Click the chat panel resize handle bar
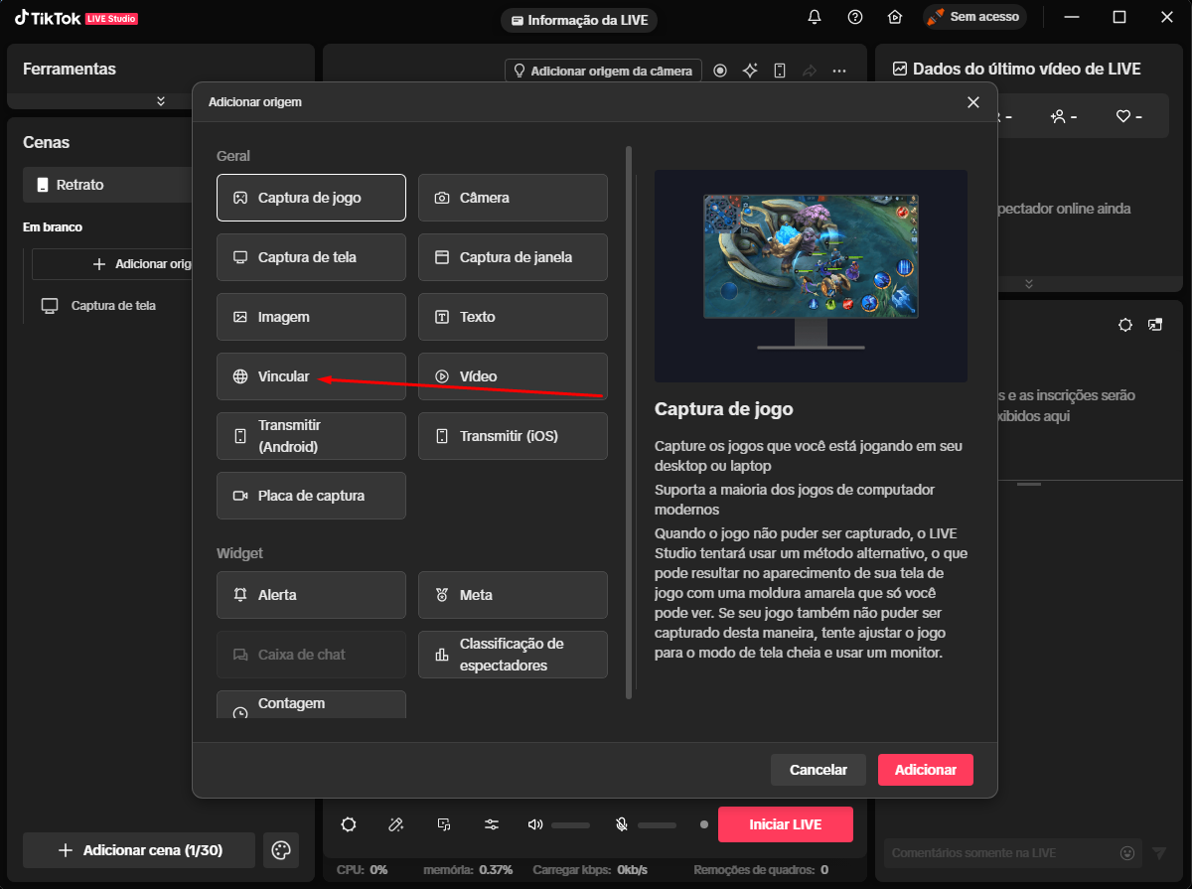The image size is (1192, 889). point(1029,484)
